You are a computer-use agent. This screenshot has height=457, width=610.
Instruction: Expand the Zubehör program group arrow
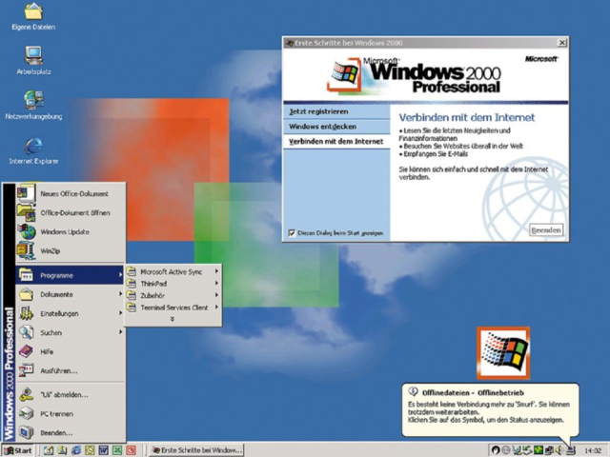pos(216,295)
